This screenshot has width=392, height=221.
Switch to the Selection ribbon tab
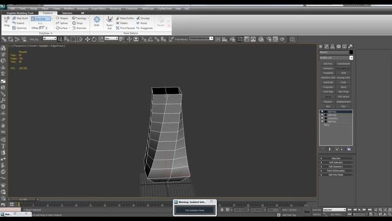[x=67, y=13]
